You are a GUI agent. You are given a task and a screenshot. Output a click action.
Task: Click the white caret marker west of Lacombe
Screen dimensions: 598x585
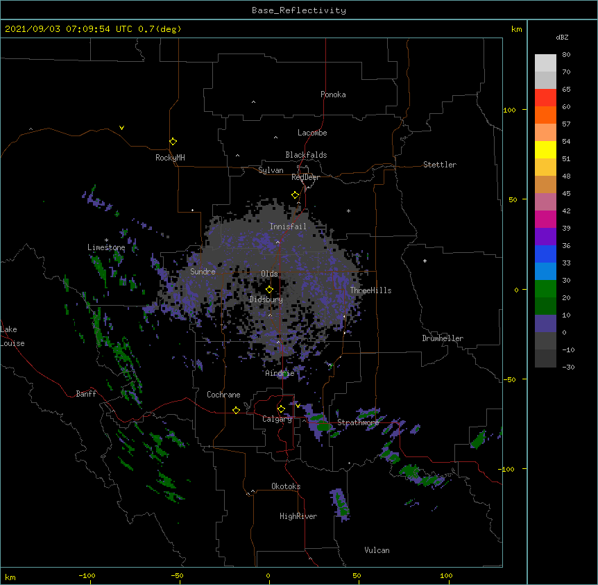275,138
